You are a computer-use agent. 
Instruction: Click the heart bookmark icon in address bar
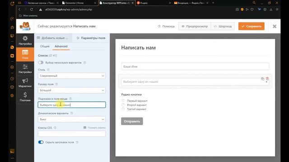(252, 9)
